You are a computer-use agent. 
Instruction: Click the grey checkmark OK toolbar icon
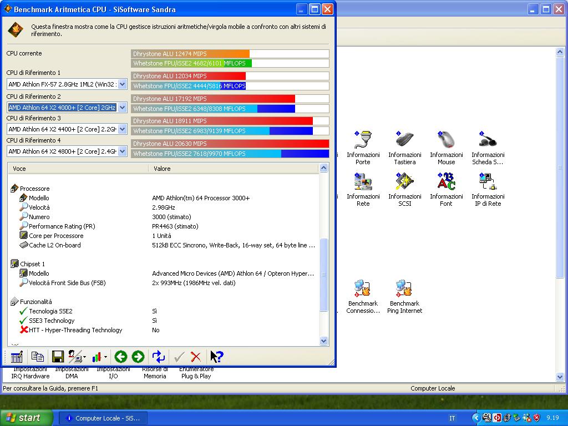coord(179,357)
